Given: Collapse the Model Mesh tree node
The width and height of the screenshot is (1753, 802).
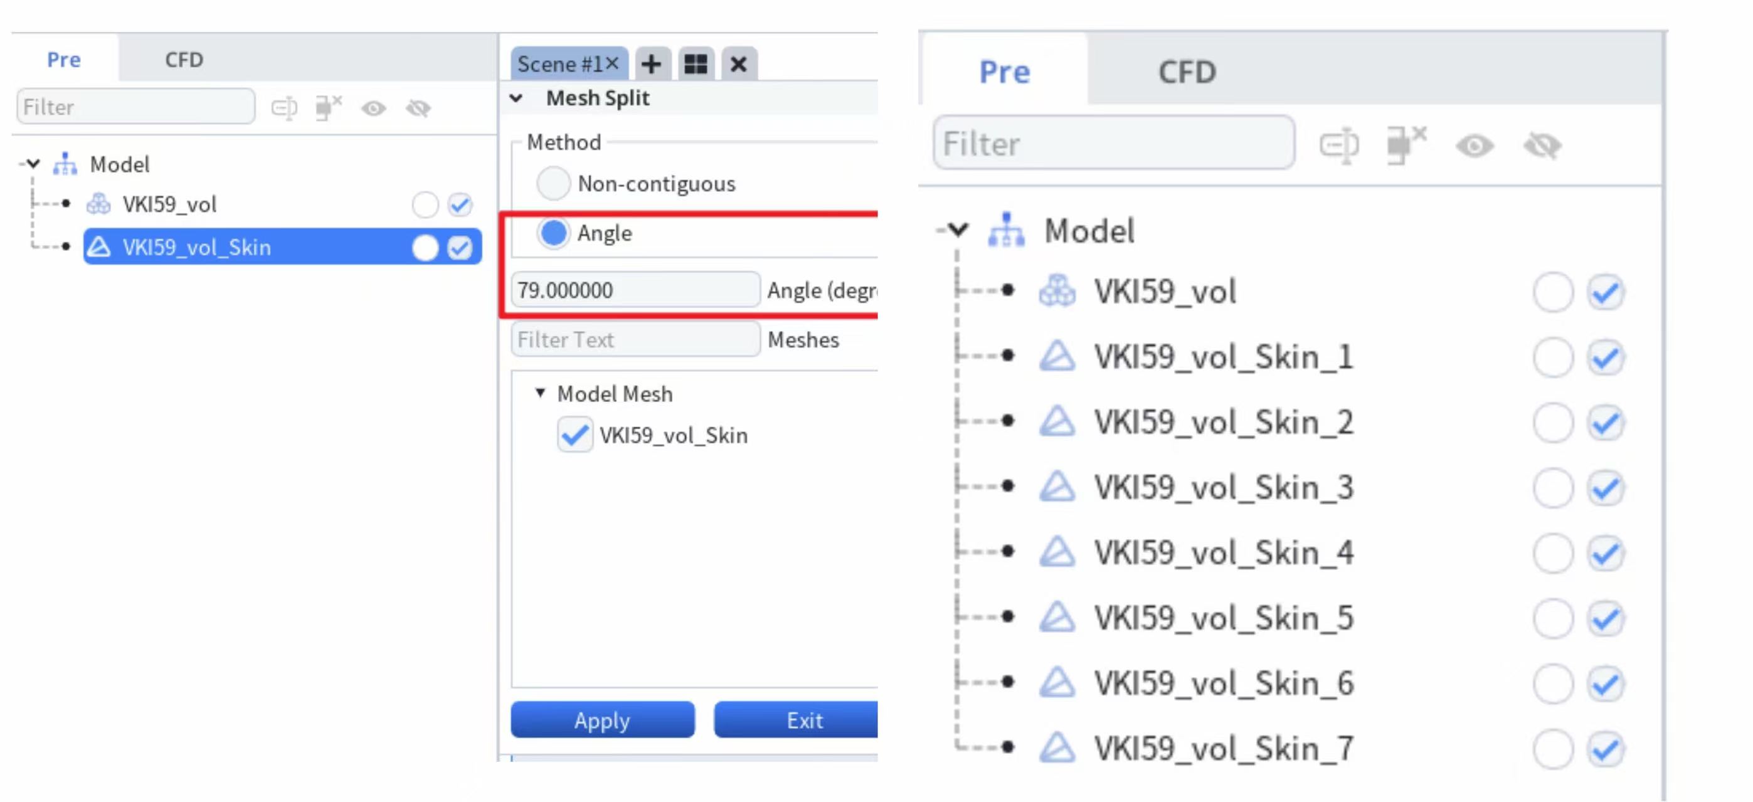Looking at the screenshot, I should [539, 393].
